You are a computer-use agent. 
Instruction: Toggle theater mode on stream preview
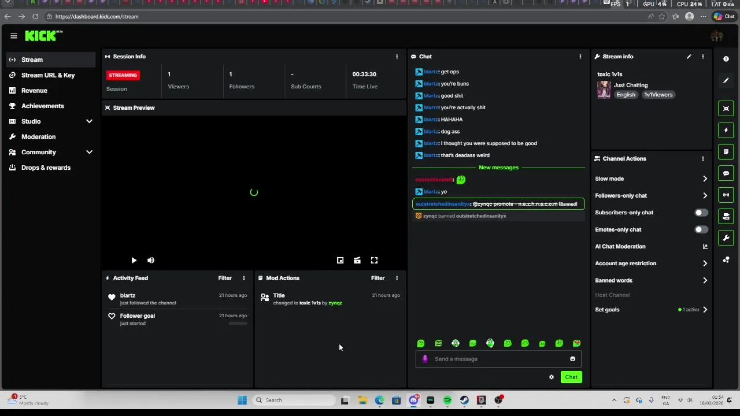357,261
